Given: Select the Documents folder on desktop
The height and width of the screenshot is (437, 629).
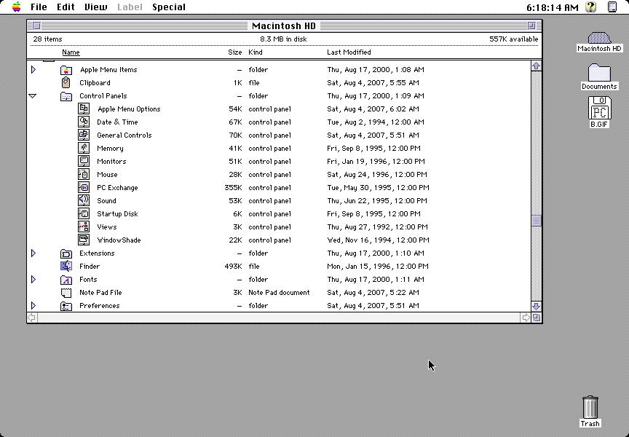Looking at the screenshot, I should (x=599, y=73).
